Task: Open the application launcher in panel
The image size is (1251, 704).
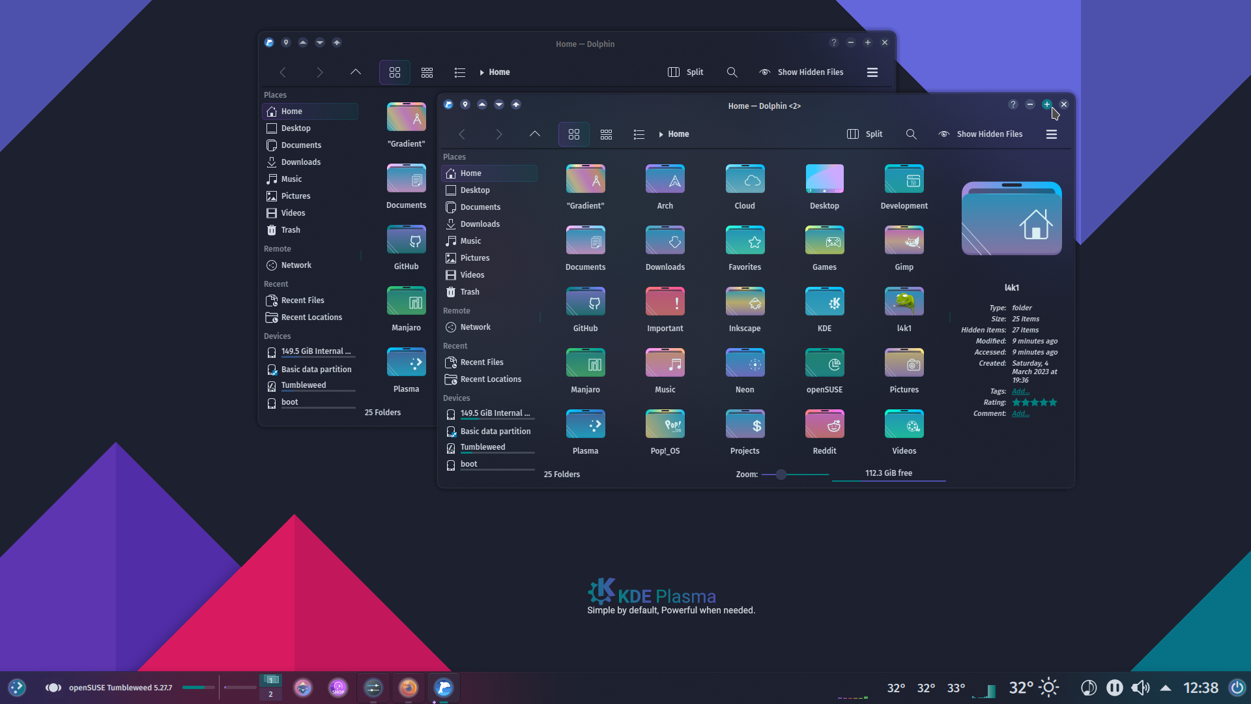Action: click(17, 688)
